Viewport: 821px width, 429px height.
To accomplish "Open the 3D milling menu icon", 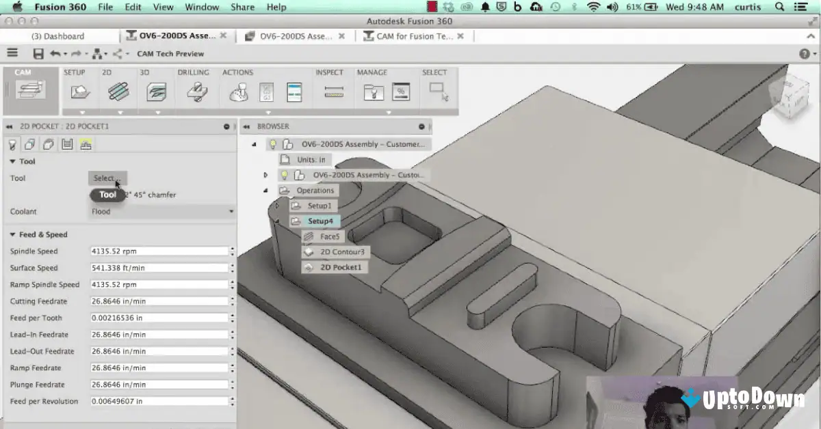I will point(156,90).
